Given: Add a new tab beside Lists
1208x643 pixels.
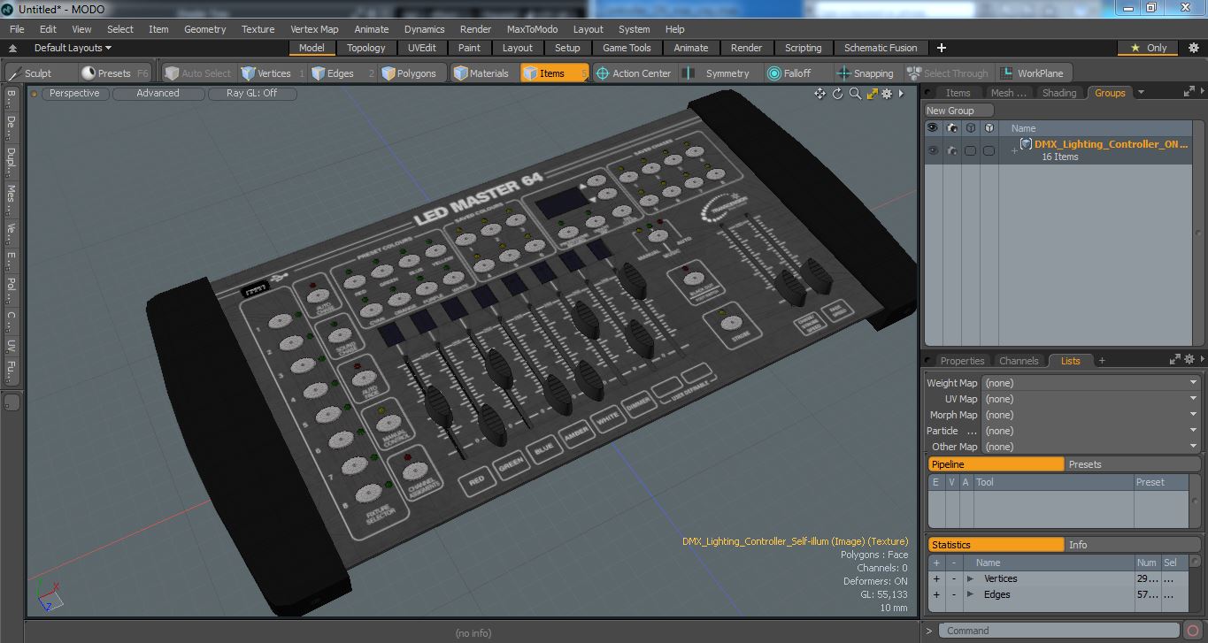Looking at the screenshot, I should point(1102,360).
